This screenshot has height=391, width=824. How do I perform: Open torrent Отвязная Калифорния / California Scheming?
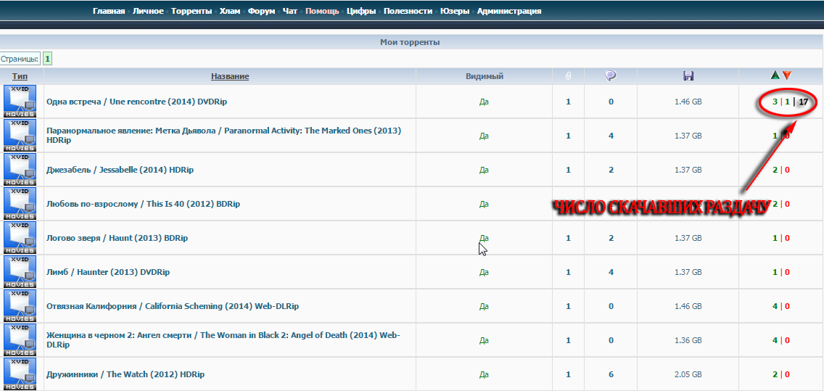pyautogui.click(x=173, y=306)
